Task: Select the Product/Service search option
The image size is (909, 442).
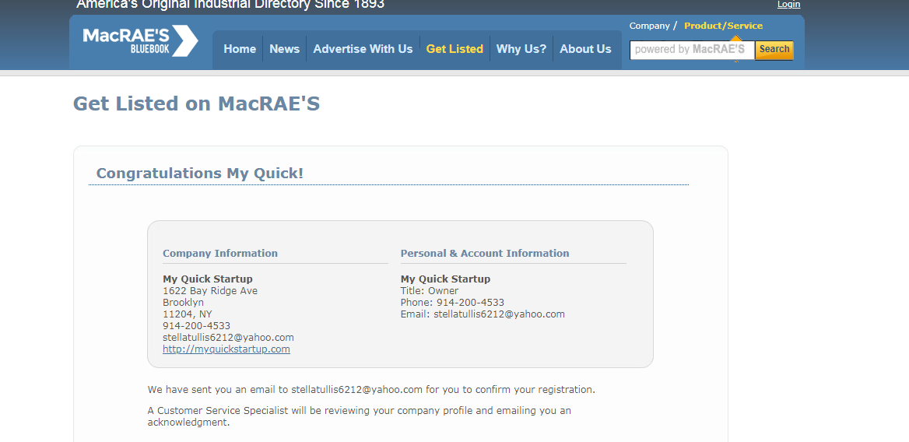Action: click(723, 26)
